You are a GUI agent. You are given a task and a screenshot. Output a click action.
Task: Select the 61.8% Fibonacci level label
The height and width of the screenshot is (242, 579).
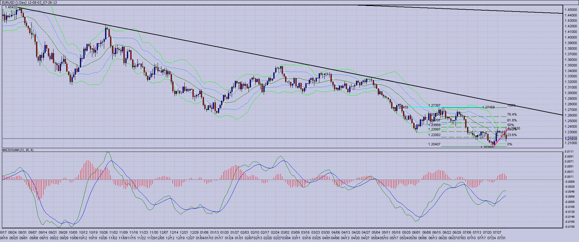(x=512, y=120)
